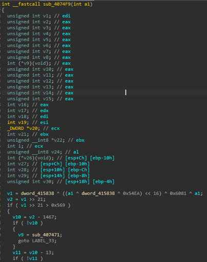Click first dword_415838 in the v1 assignment
Viewport: 207px width, 262px height.
point(37,193)
